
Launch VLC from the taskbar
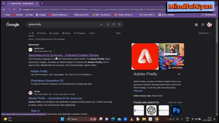(131, 119)
